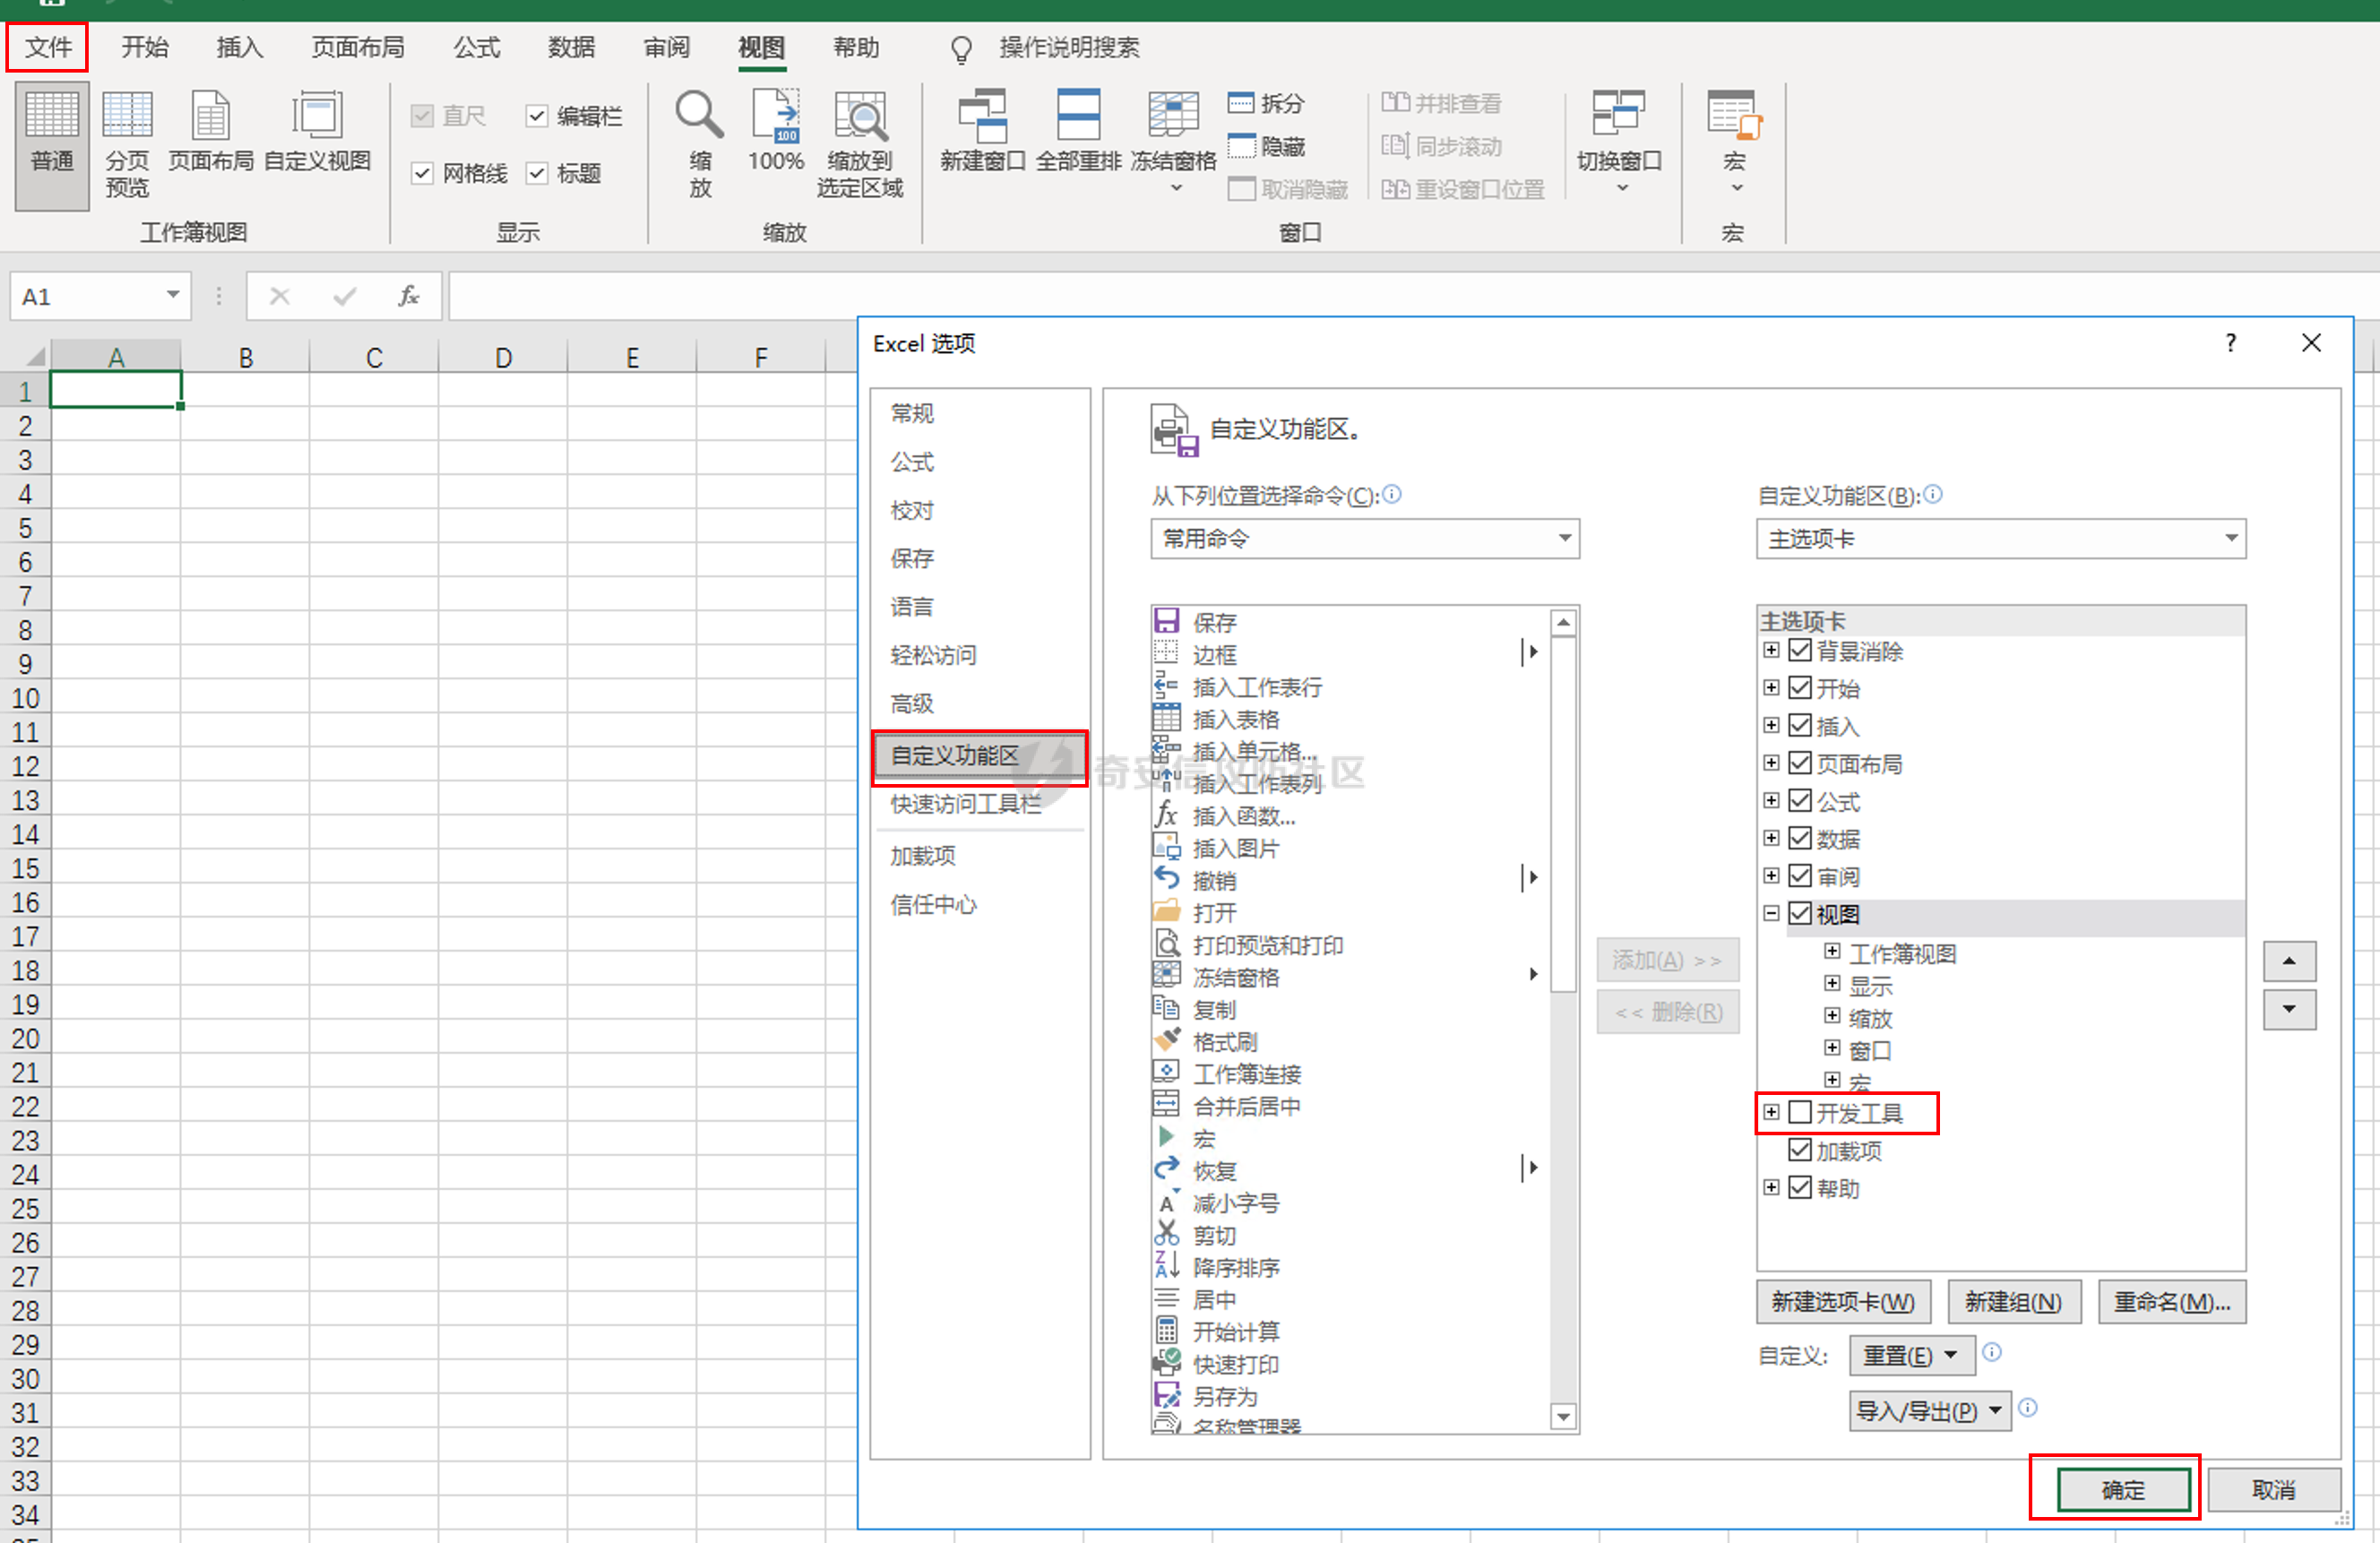Toggle the Formula Bar (编辑栏) checkbox
2380x1543 pixels.
[537, 116]
